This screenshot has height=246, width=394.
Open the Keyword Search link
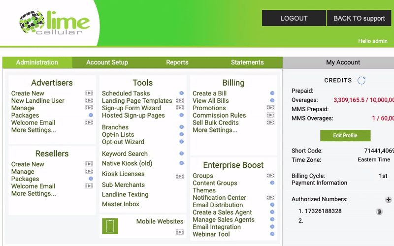click(125, 154)
